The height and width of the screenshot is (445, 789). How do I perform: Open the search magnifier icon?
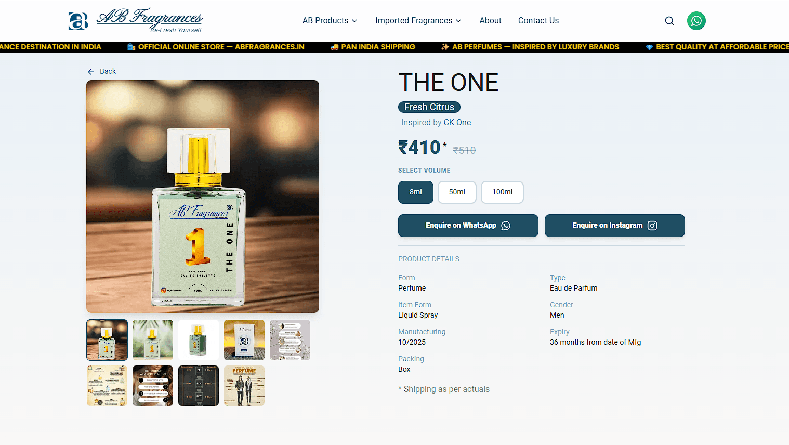pyautogui.click(x=669, y=21)
